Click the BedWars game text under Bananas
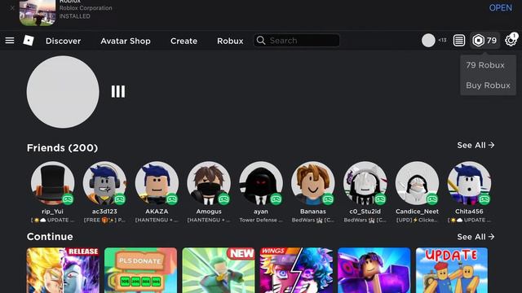 point(313,220)
